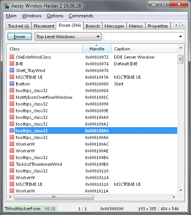The width and height of the screenshot is (191, 215).
Task: Click the Aezay Window Hacker title bar icon
Action: tap(6, 6)
